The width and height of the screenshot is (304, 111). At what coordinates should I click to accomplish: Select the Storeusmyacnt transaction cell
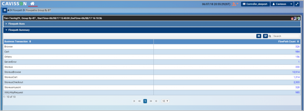click(x=78, y=87)
